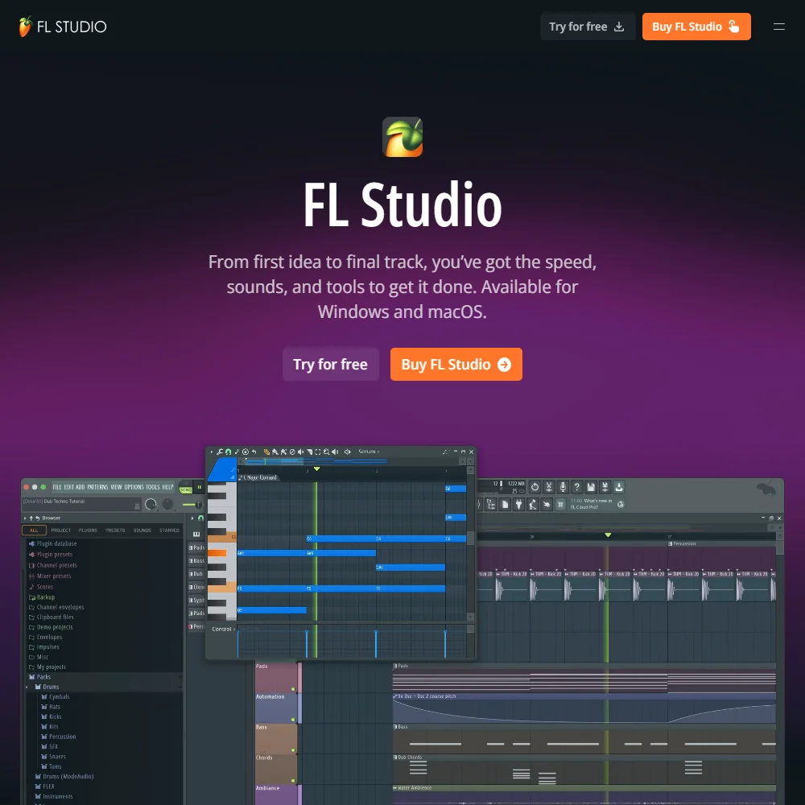The height and width of the screenshot is (805, 805).
Task: Open the TOOLS menu
Action: click(x=152, y=487)
